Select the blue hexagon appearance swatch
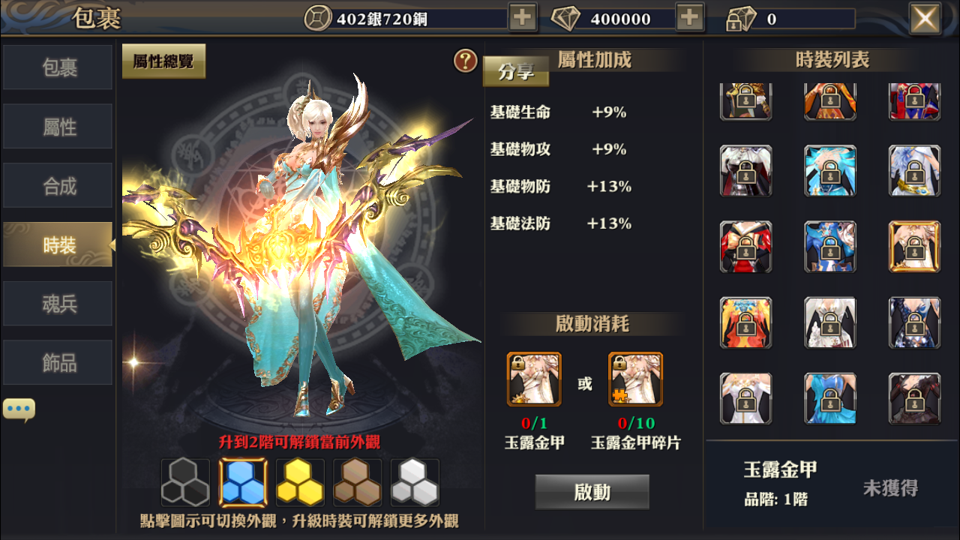Viewport: 960px width, 540px height. pyautogui.click(x=242, y=482)
